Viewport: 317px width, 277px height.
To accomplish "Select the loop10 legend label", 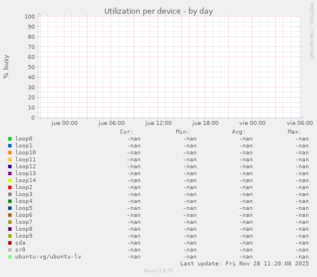I will tap(25, 153).
